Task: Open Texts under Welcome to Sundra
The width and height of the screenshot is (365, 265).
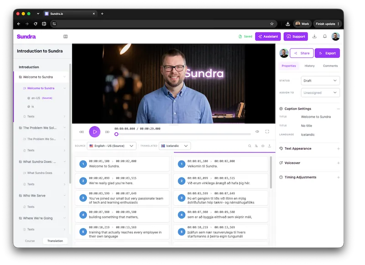Action: click(x=31, y=117)
